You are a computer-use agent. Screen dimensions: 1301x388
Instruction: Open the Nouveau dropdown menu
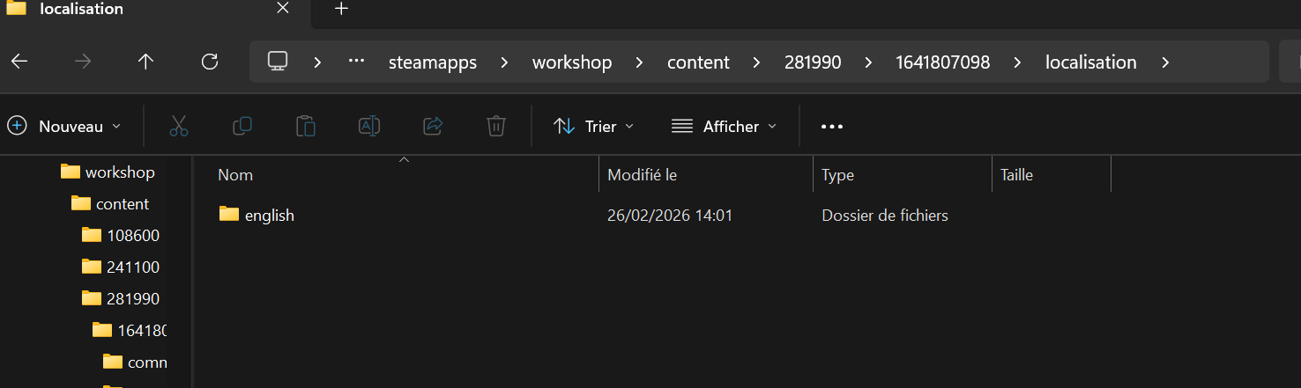(64, 126)
